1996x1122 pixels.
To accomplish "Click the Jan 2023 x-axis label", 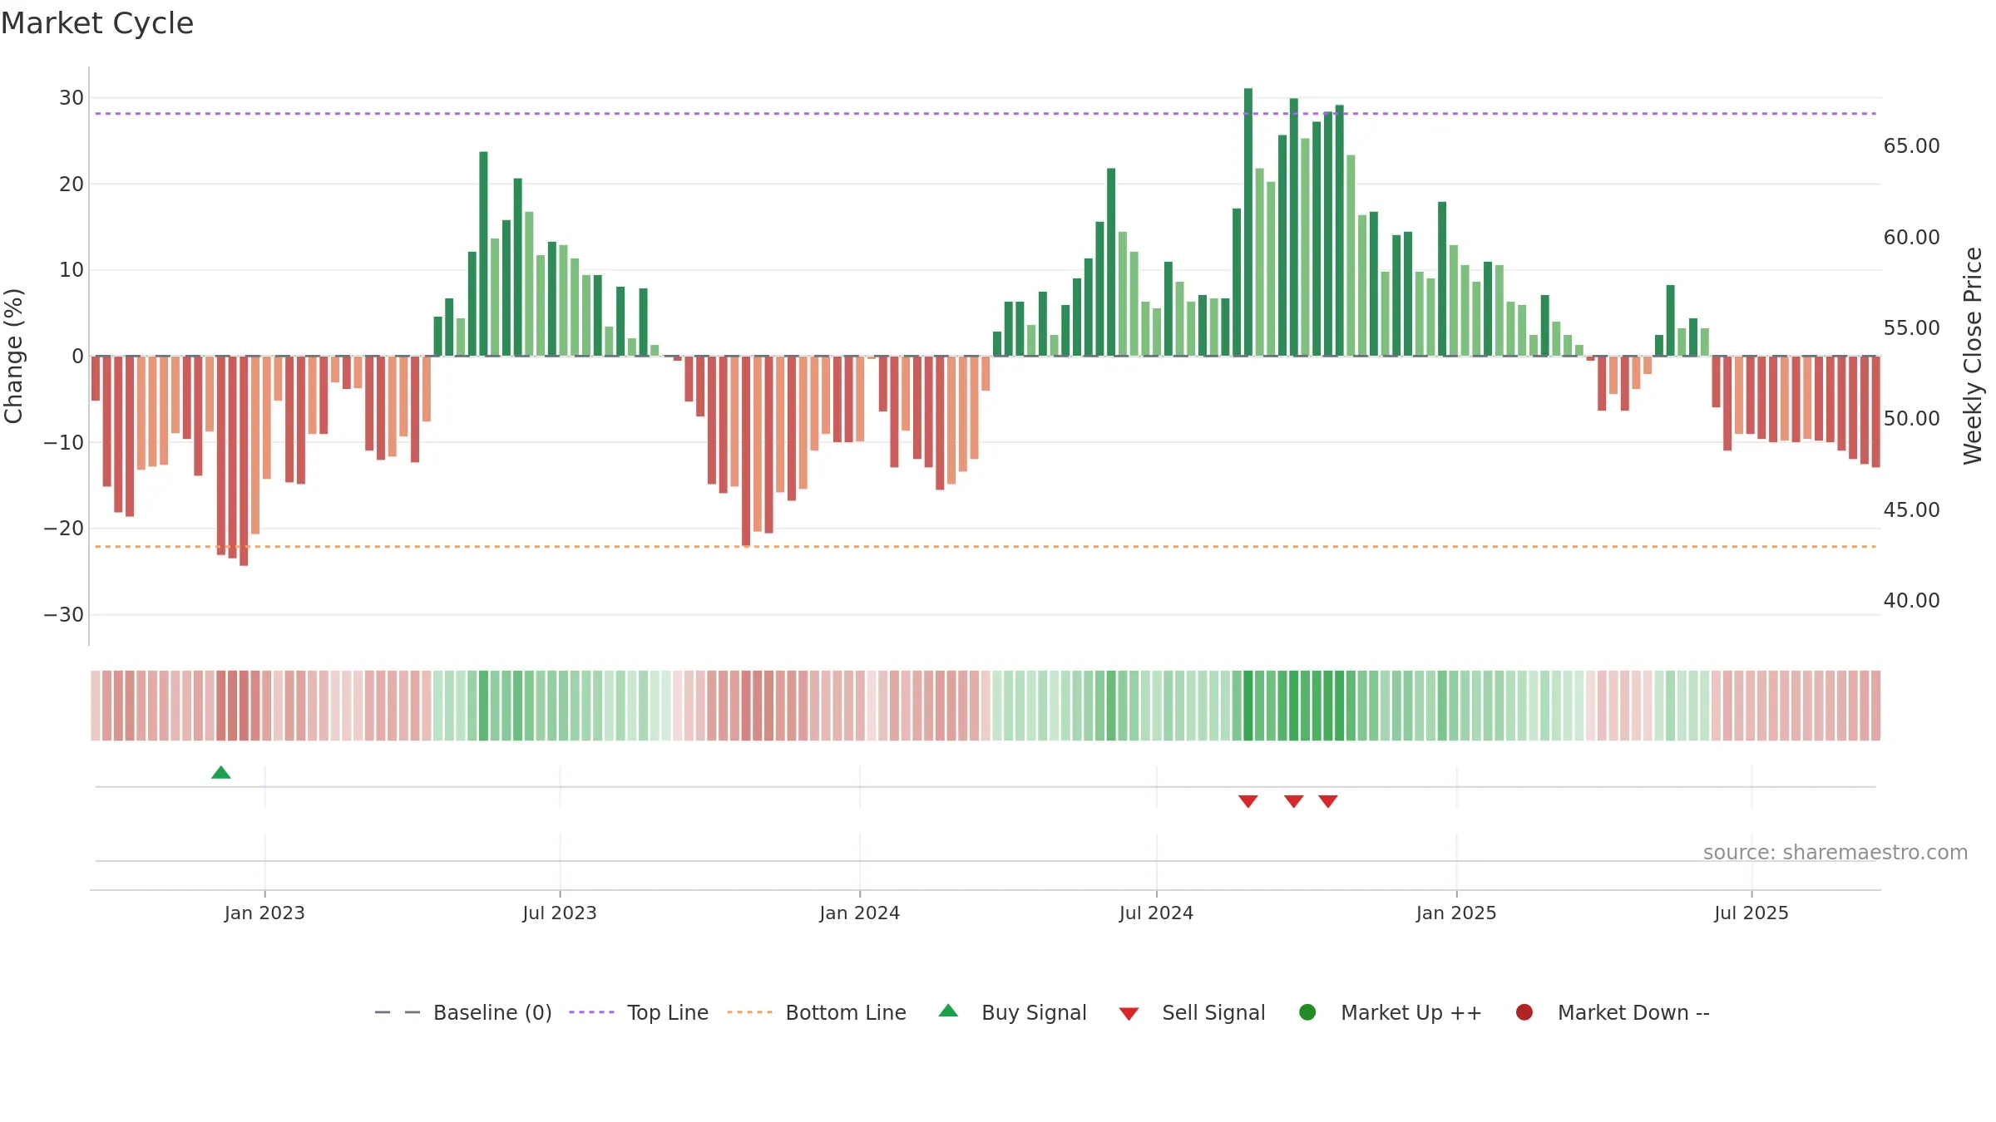I will [x=264, y=913].
